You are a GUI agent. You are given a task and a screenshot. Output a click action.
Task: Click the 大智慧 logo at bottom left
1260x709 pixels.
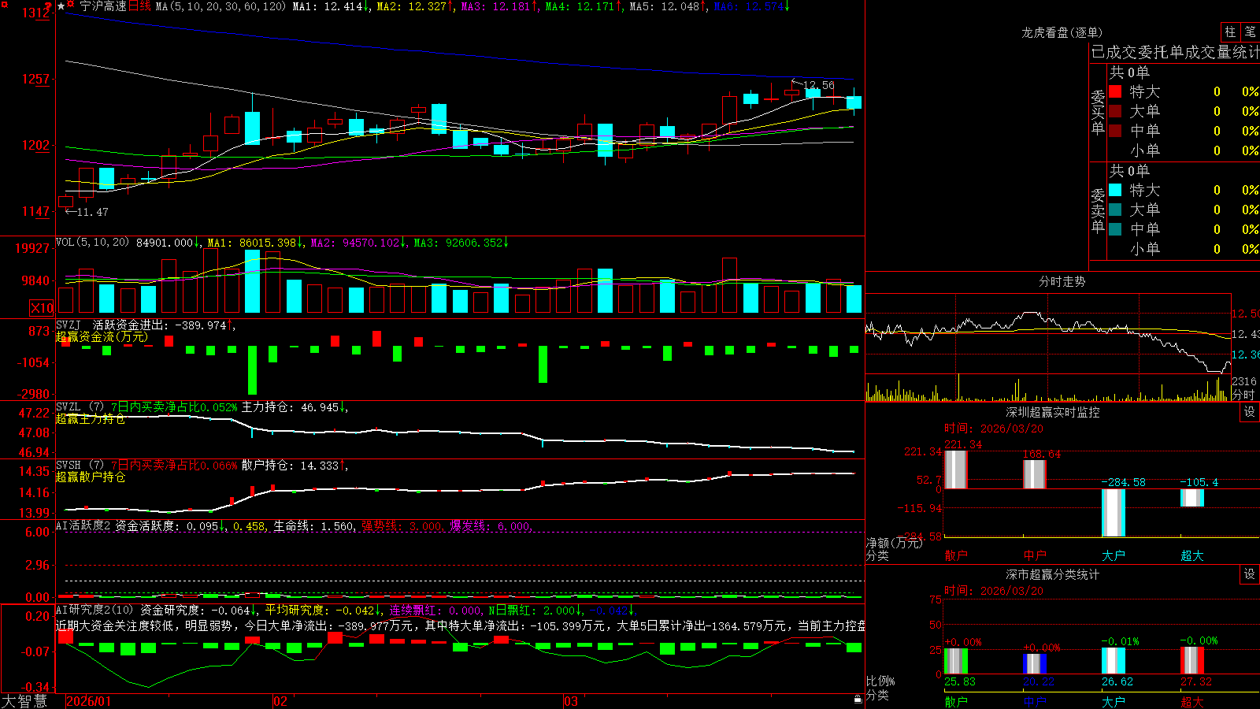(24, 700)
